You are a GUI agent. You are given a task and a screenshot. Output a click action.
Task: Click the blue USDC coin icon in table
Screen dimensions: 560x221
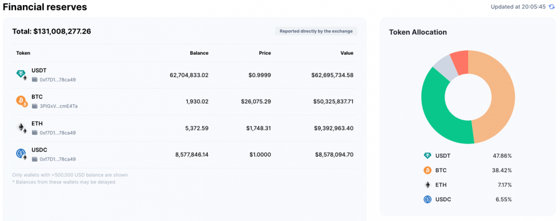[22, 154]
